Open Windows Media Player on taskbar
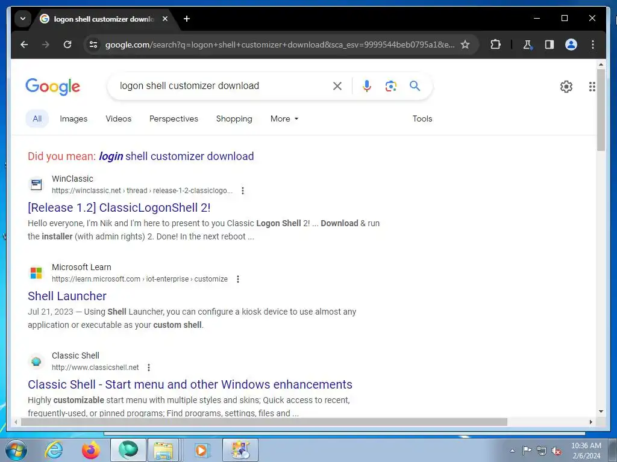 click(x=201, y=450)
